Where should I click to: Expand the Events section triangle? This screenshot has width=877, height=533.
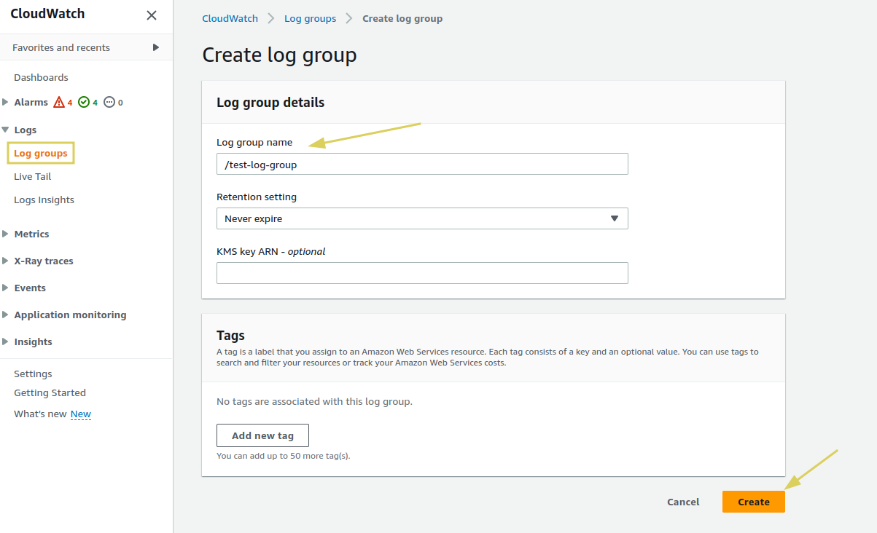(x=5, y=288)
